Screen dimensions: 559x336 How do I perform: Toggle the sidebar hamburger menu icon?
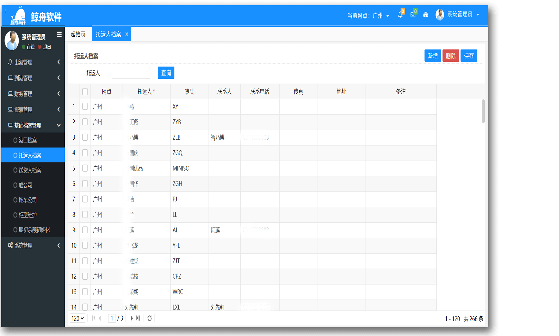pos(59,34)
